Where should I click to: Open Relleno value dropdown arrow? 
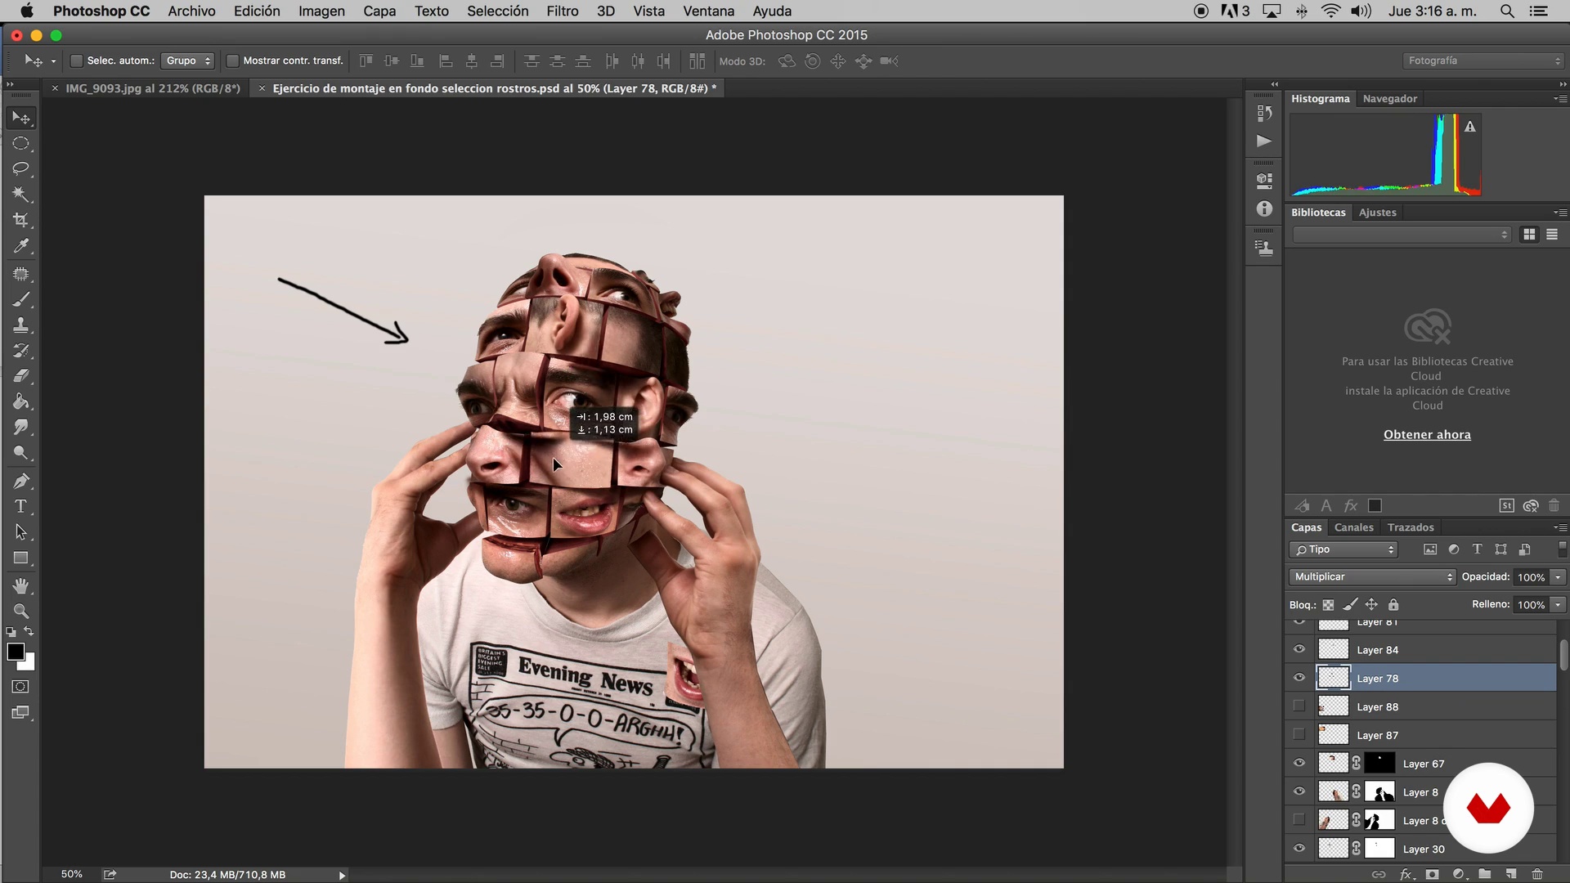pyautogui.click(x=1559, y=605)
